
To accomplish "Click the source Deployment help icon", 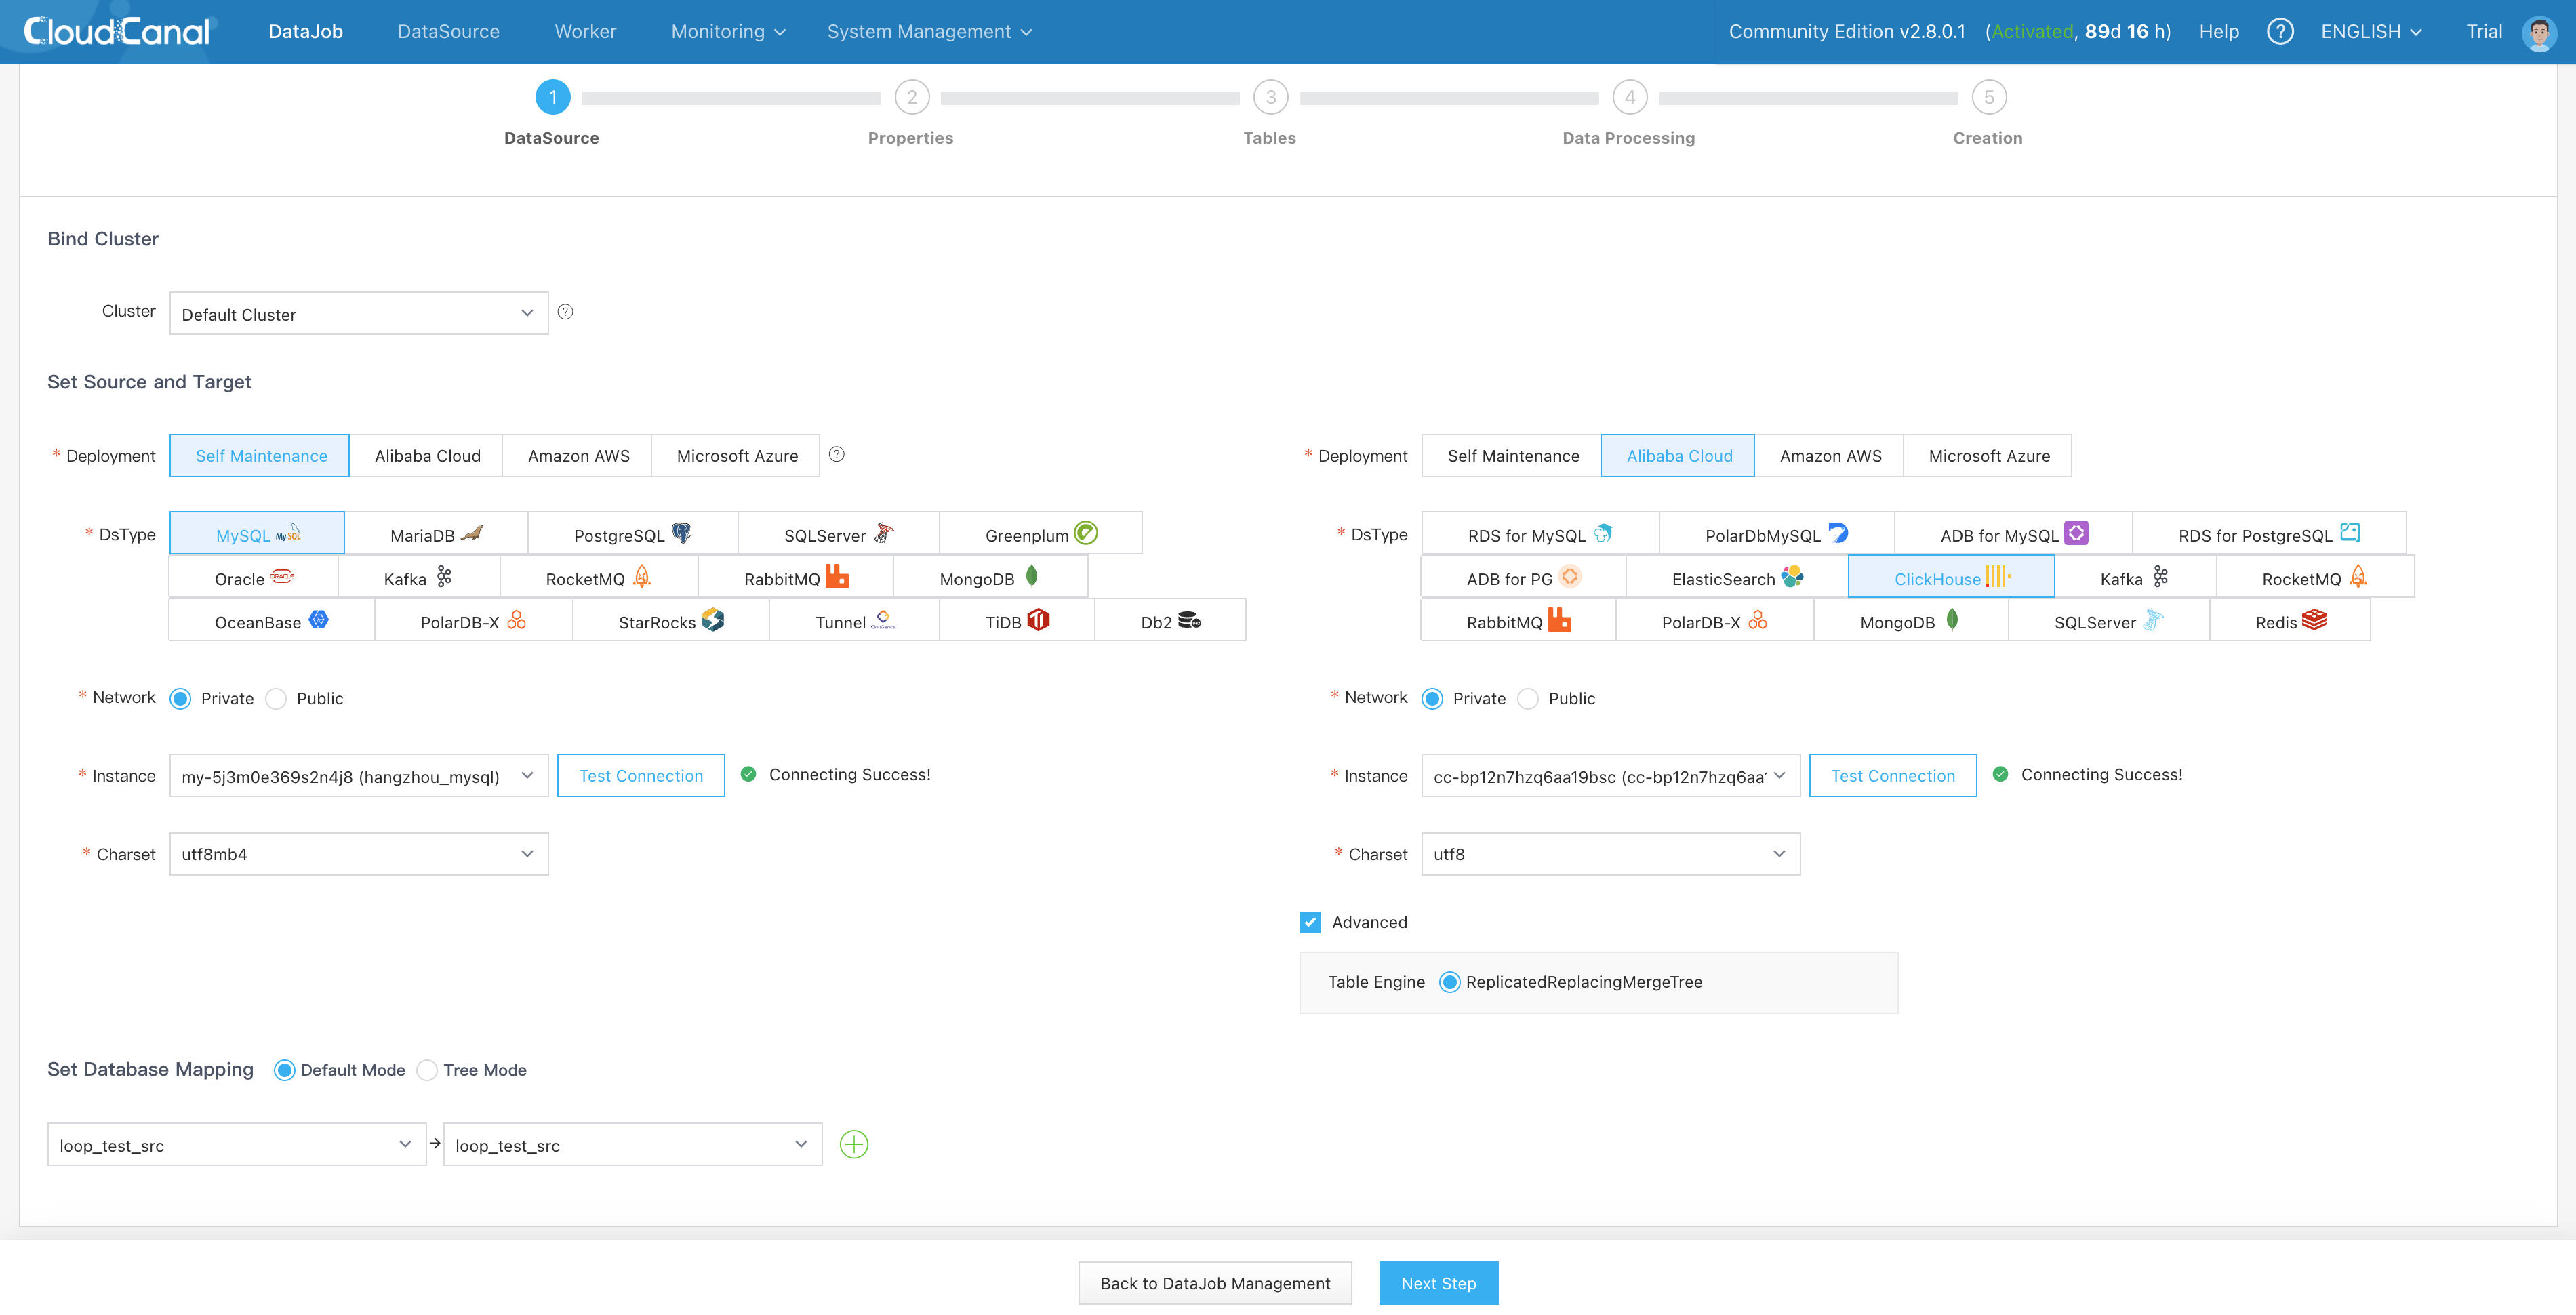I will pos(837,454).
